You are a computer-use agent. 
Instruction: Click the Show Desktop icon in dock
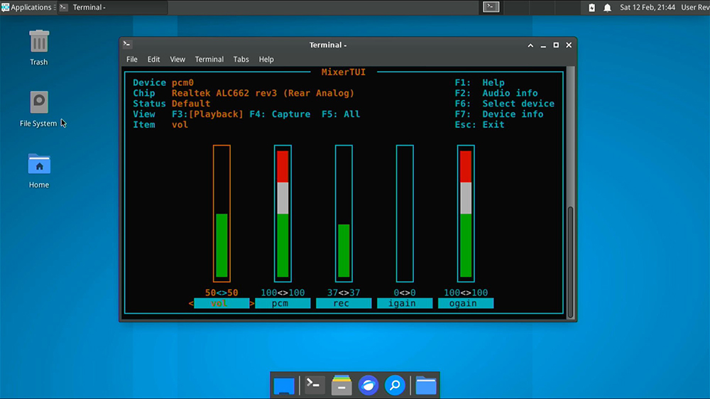[x=284, y=386]
